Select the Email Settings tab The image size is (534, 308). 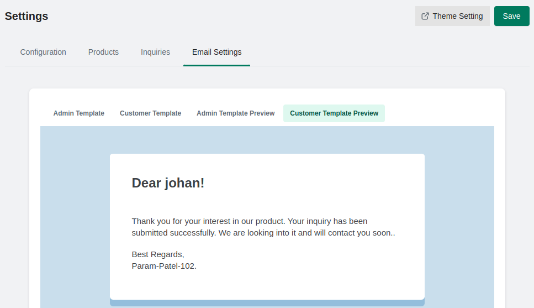pyautogui.click(x=216, y=52)
